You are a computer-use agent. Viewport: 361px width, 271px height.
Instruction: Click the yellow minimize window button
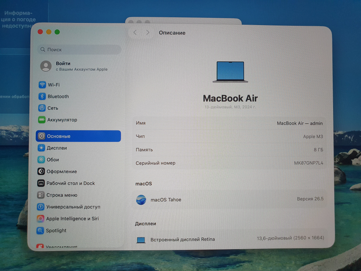(49, 32)
